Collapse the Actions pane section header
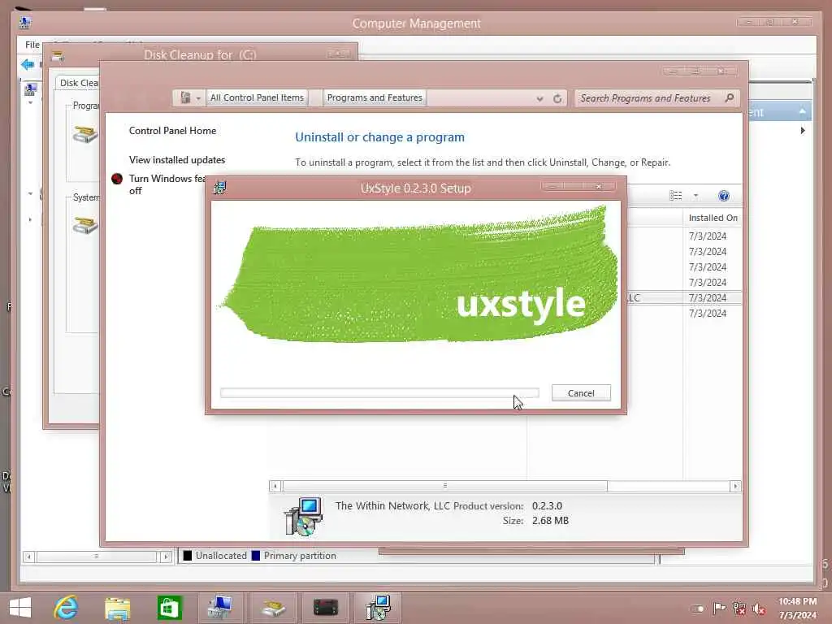Image resolution: width=832 pixels, height=624 pixels. click(802, 111)
